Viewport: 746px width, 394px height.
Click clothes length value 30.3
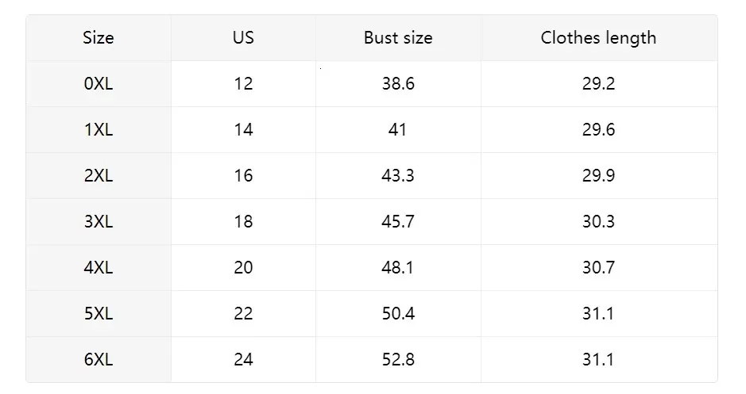click(x=598, y=221)
